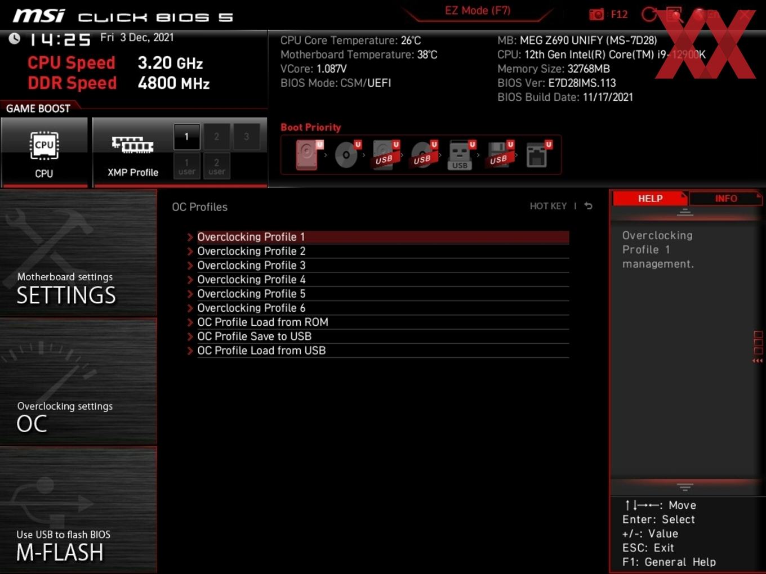Click the help panel scroll-down handle
The image size is (766, 574).
[x=685, y=487]
